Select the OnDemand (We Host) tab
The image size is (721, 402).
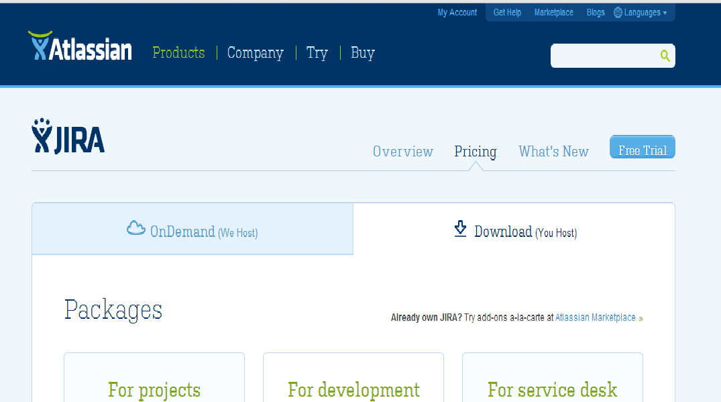[192, 229]
